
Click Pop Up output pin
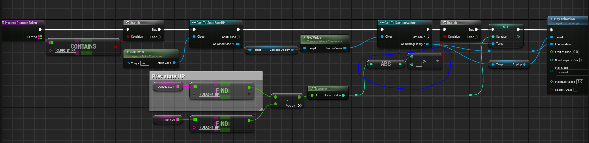(x=525, y=64)
